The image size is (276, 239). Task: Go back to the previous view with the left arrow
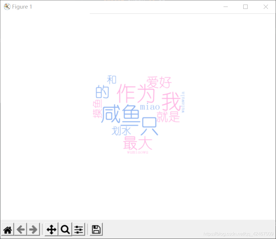pos(21,229)
